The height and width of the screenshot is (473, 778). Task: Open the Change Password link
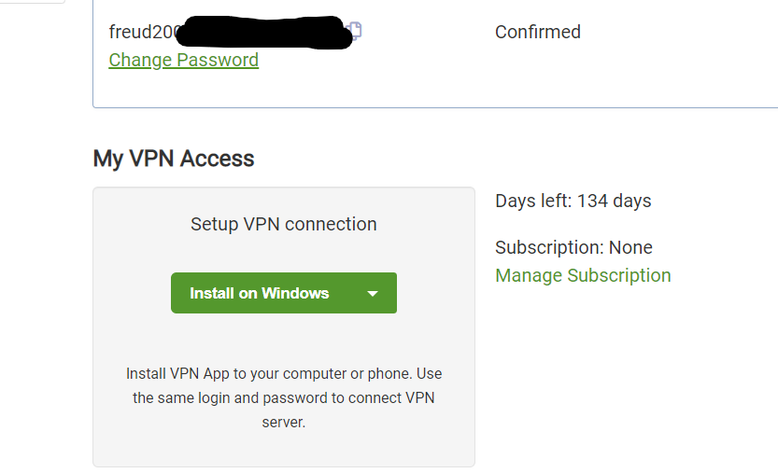coord(183,60)
